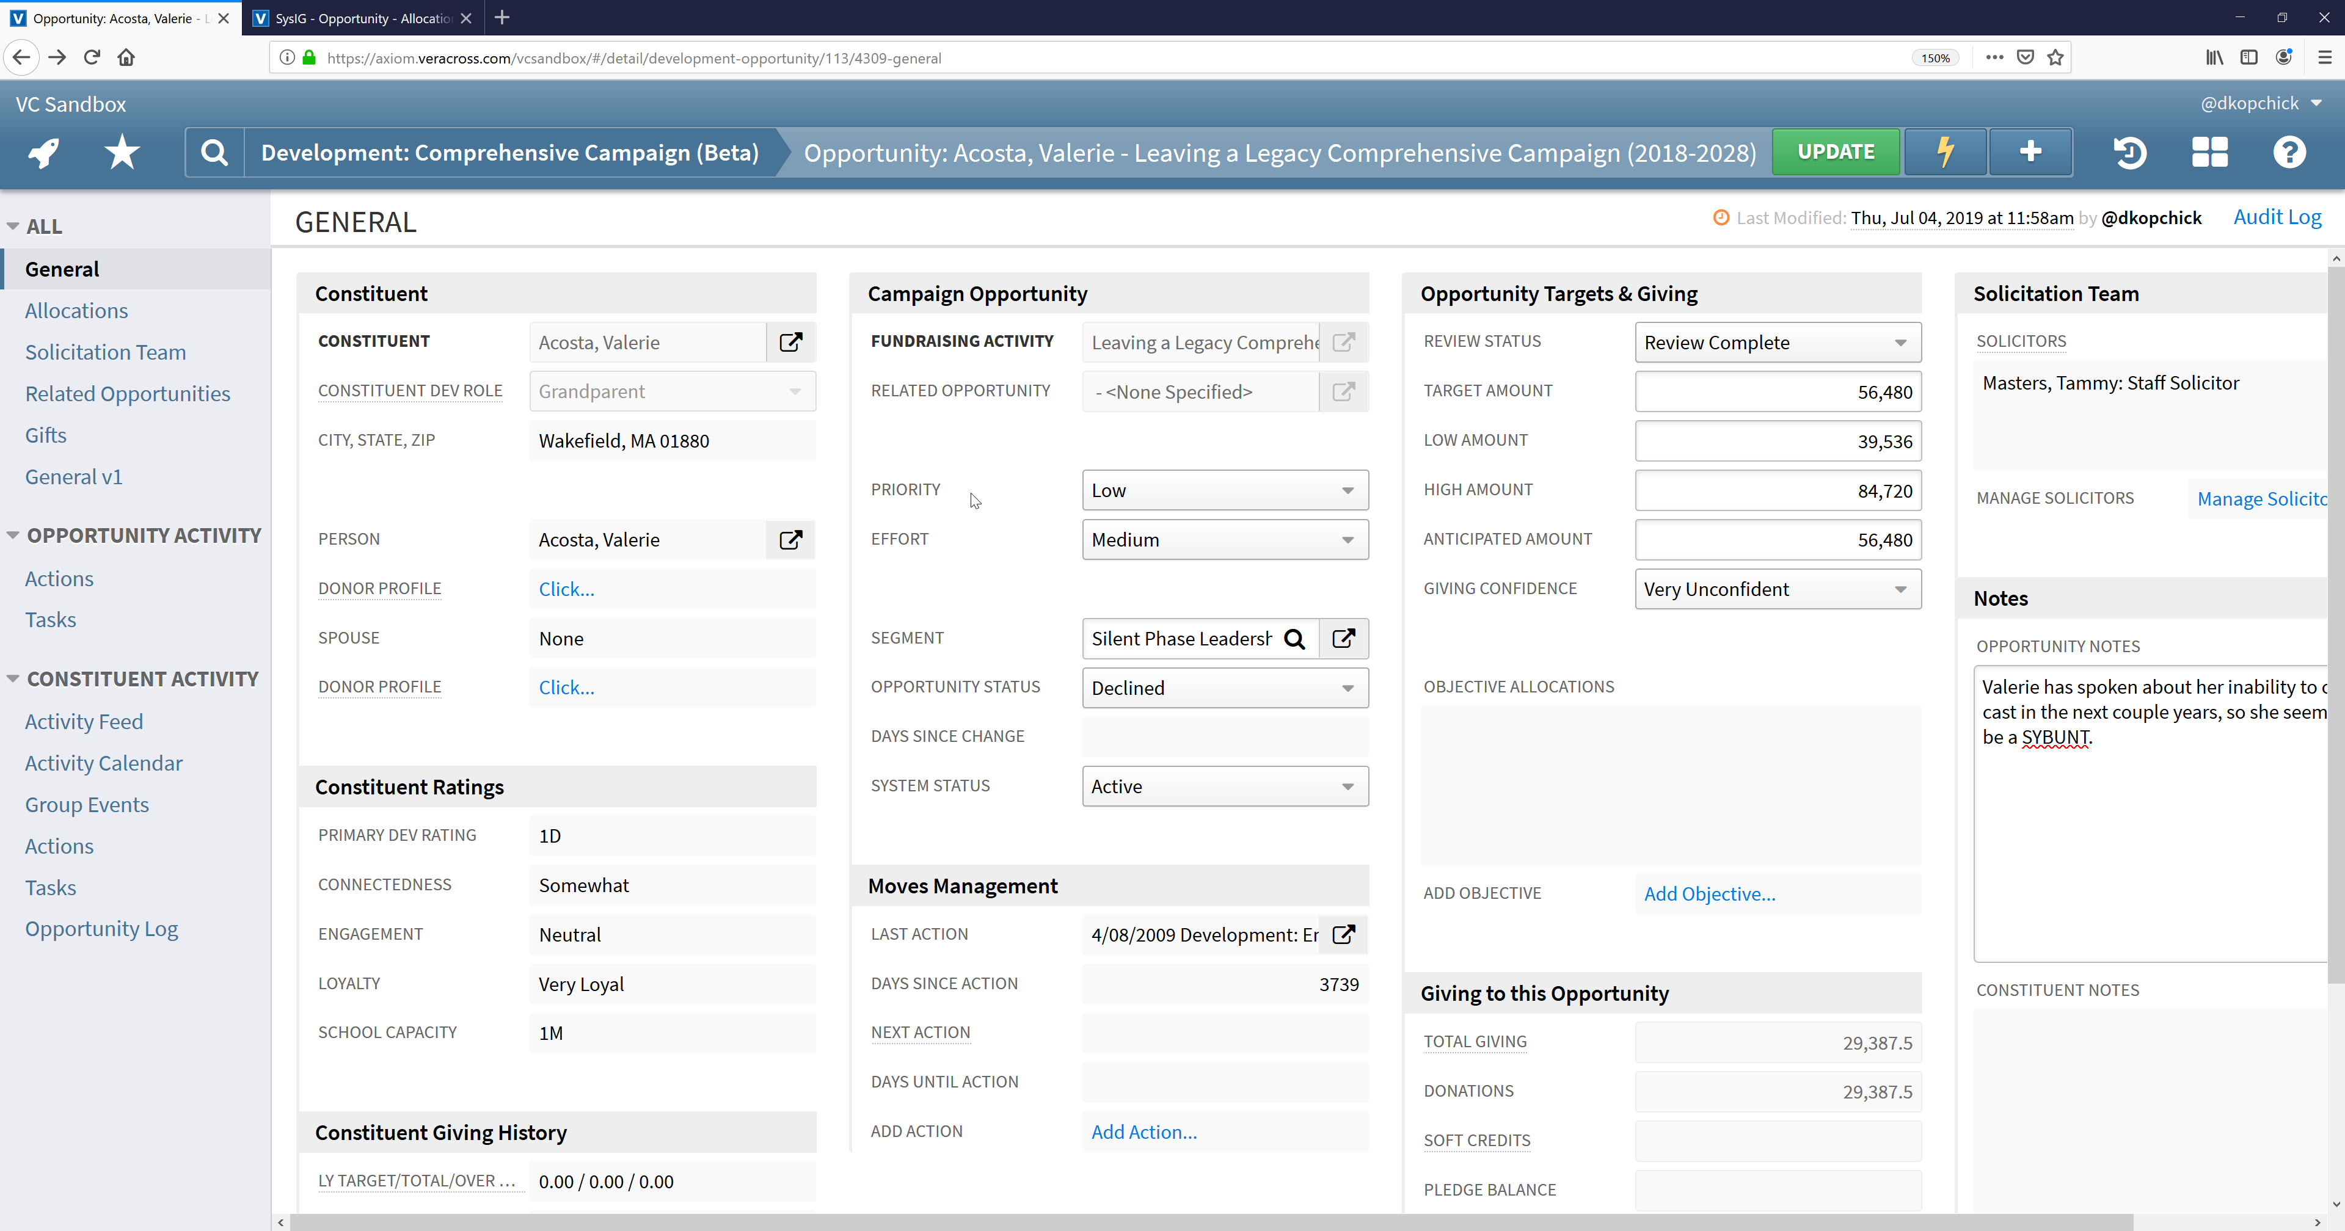Click the Add Action... link
This screenshot has width=2345, height=1231.
1143,1132
